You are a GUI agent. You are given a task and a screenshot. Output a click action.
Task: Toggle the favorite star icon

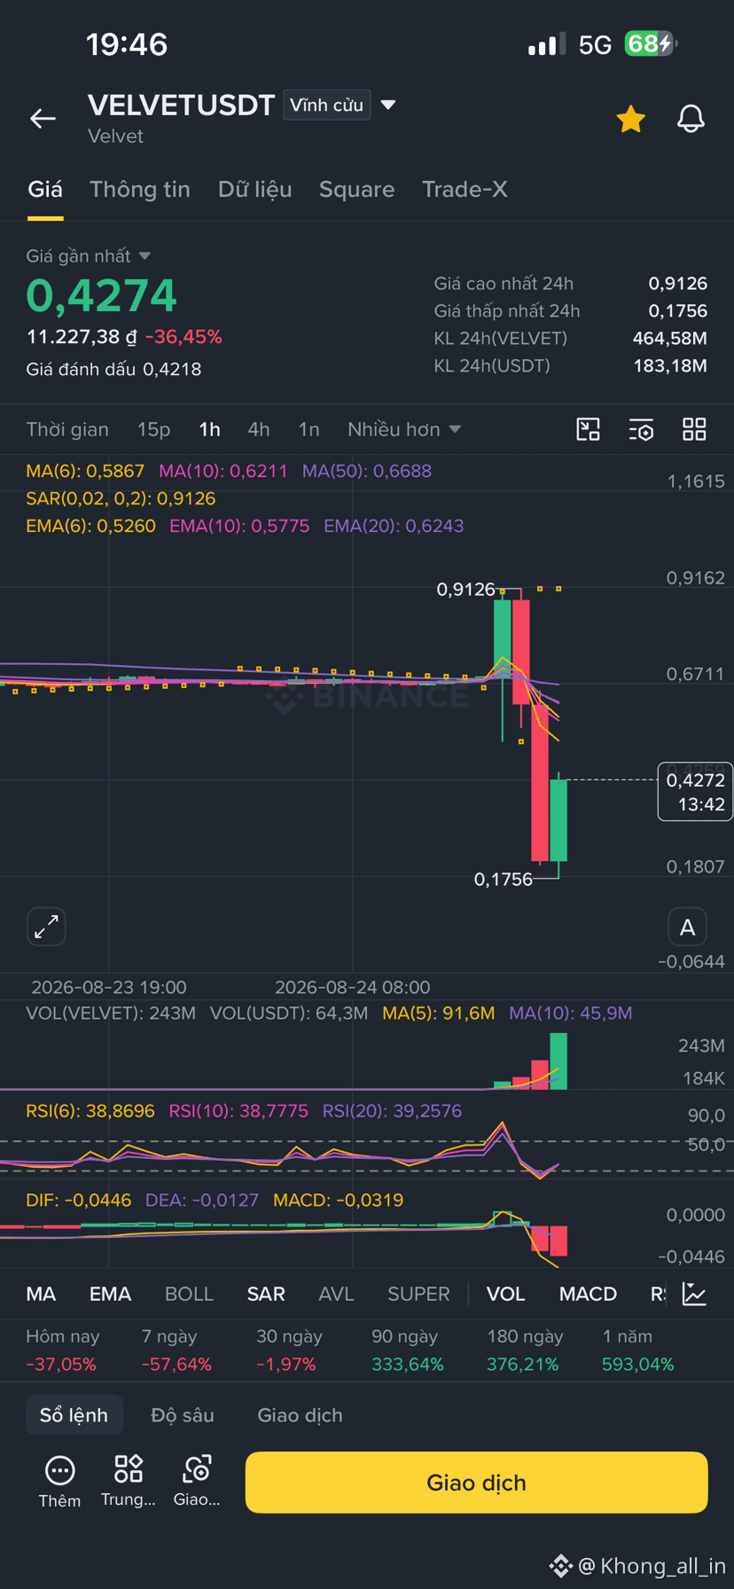[x=630, y=119]
